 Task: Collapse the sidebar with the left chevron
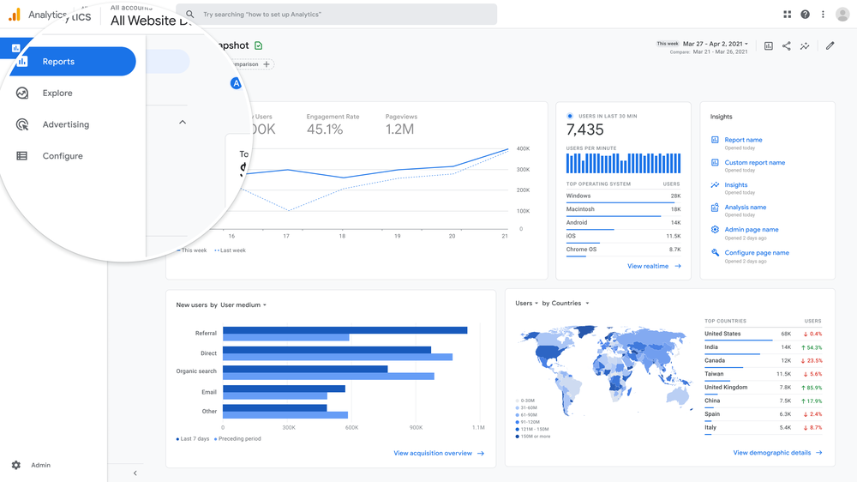(135, 473)
